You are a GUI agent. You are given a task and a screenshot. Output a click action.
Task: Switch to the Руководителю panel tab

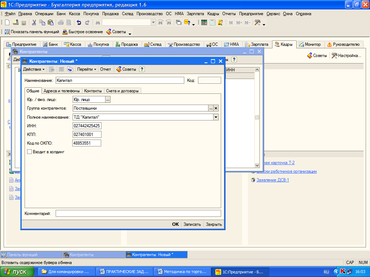pos(344,44)
